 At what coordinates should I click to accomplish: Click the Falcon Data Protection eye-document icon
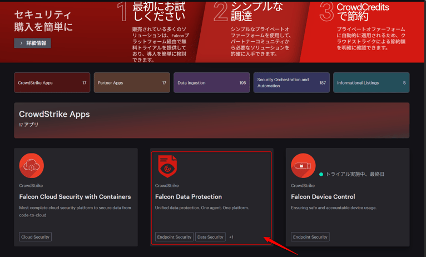pos(167,166)
